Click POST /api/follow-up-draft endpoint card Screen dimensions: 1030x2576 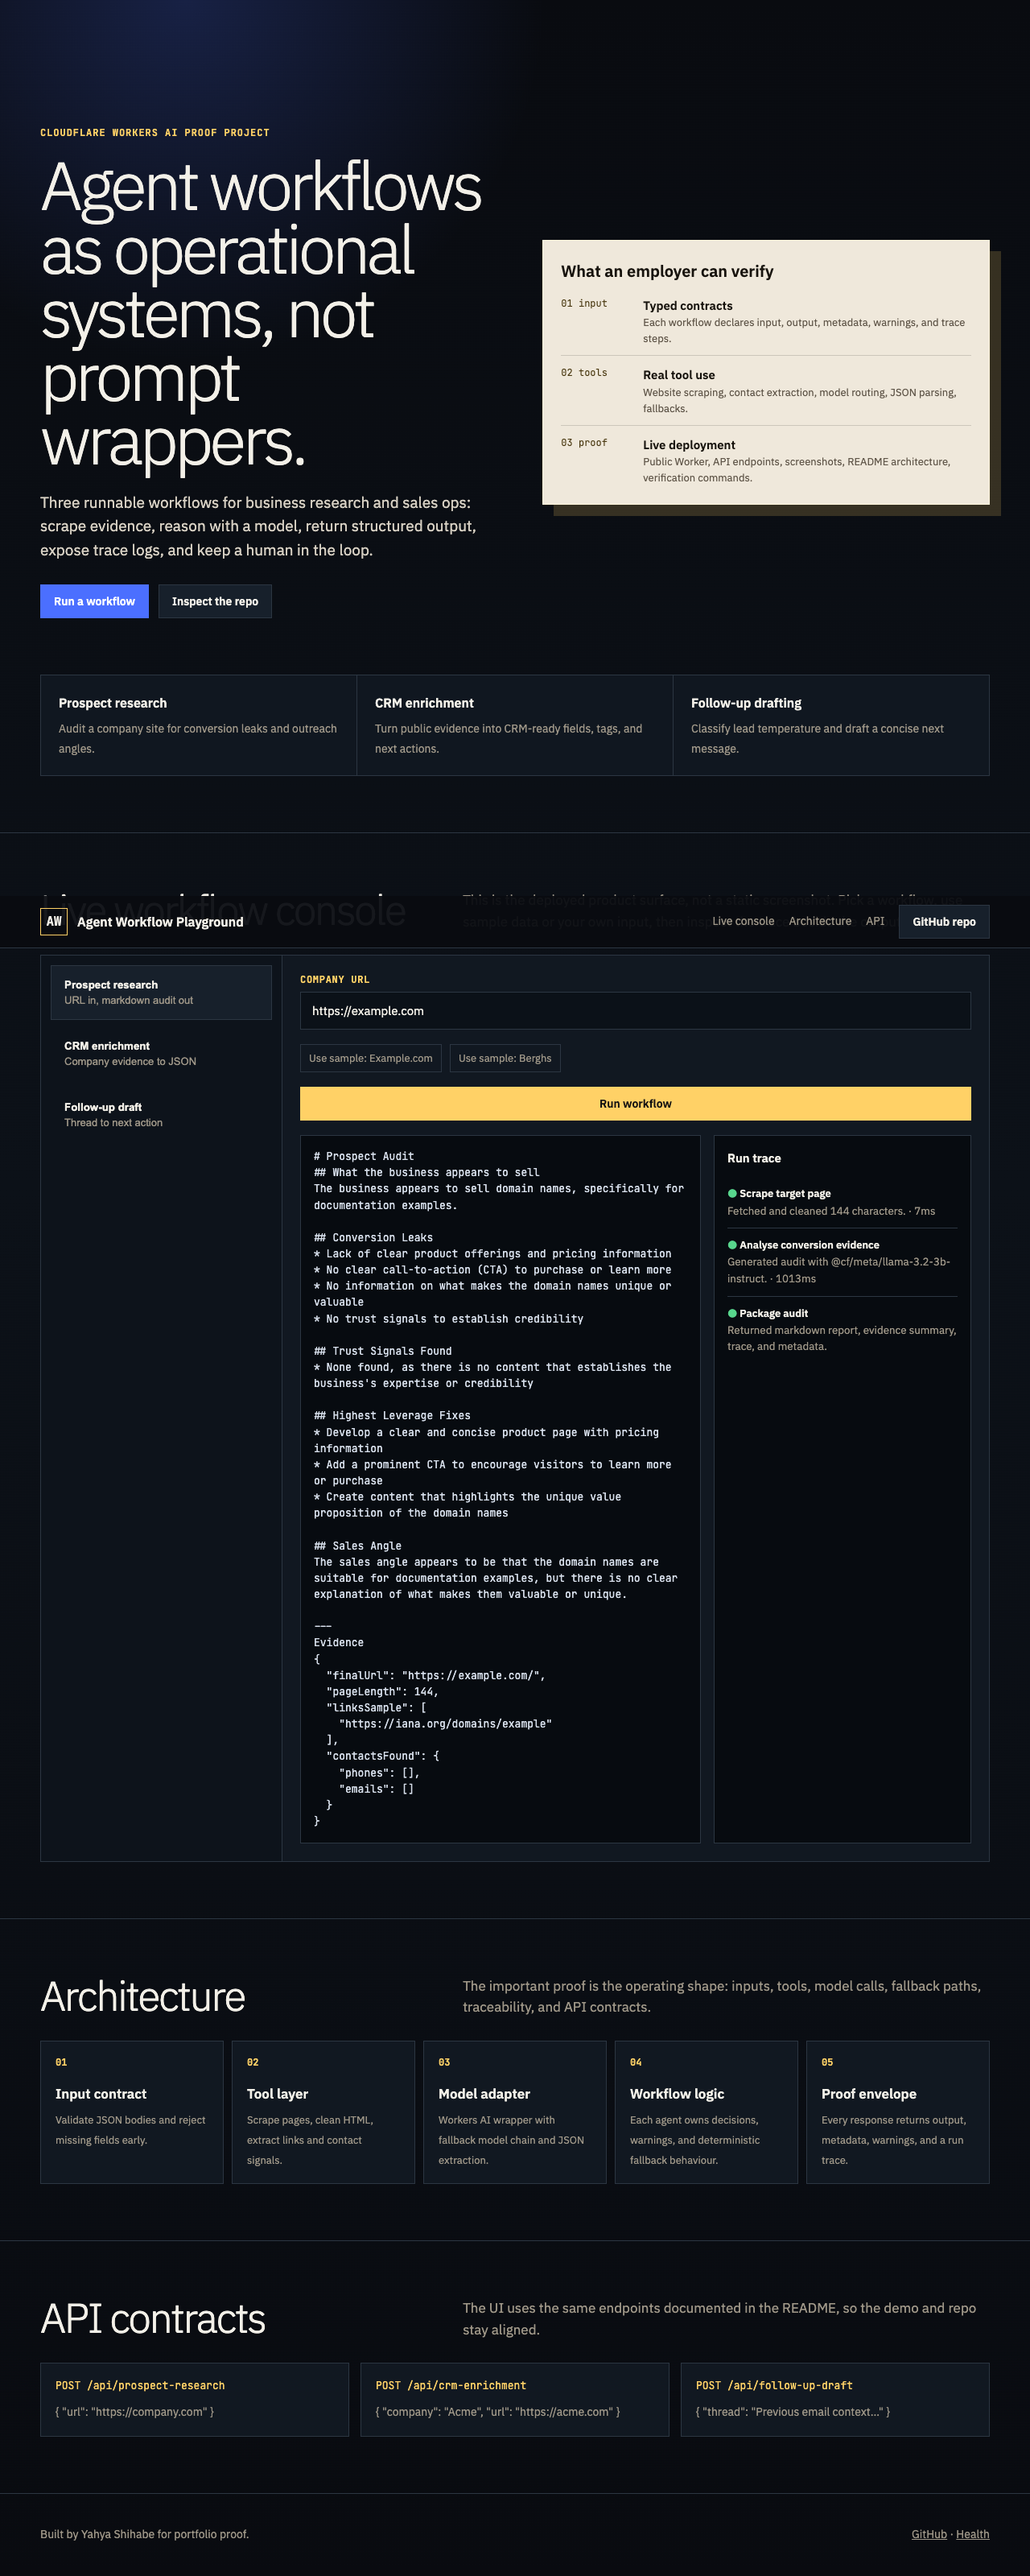pos(835,2399)
